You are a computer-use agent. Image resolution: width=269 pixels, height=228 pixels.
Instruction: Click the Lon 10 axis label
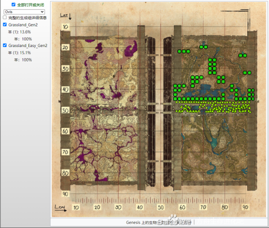tap(76, 207)
